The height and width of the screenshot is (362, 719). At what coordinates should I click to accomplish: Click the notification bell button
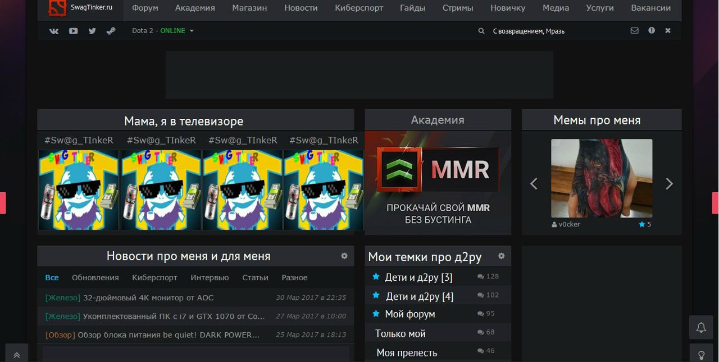701,328
